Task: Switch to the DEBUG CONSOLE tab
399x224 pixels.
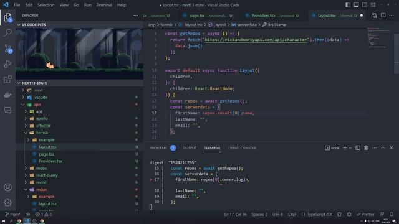Action: point(242,148)
